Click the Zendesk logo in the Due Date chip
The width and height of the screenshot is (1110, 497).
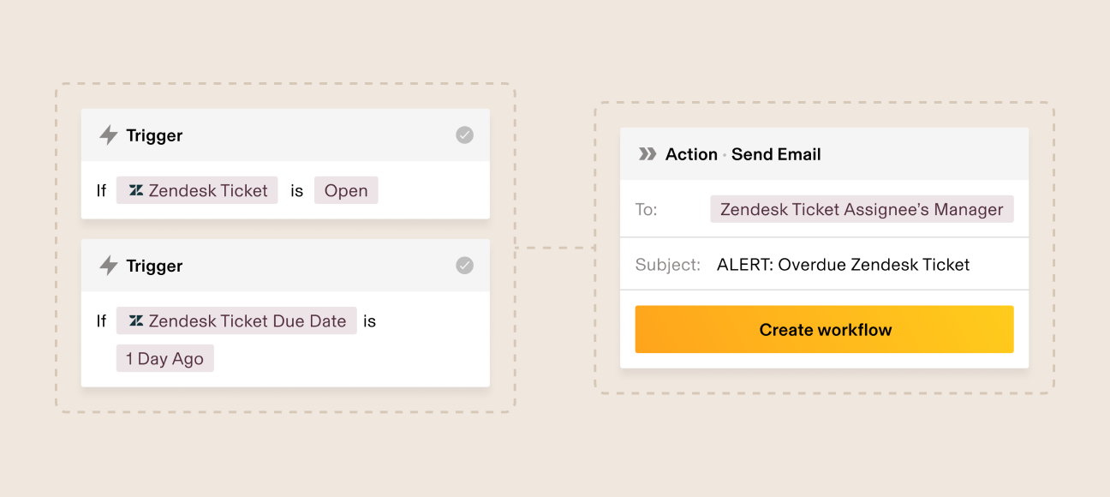click(x=136, y=321)
